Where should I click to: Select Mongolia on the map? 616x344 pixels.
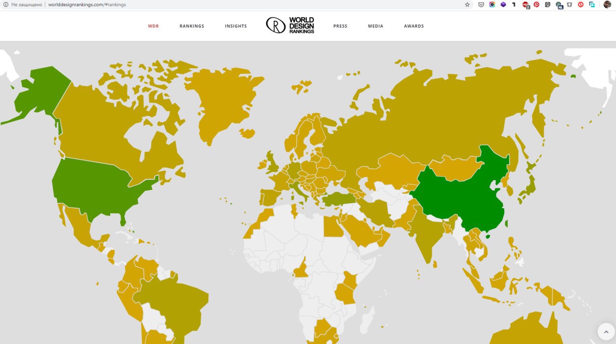pos(455,168)
